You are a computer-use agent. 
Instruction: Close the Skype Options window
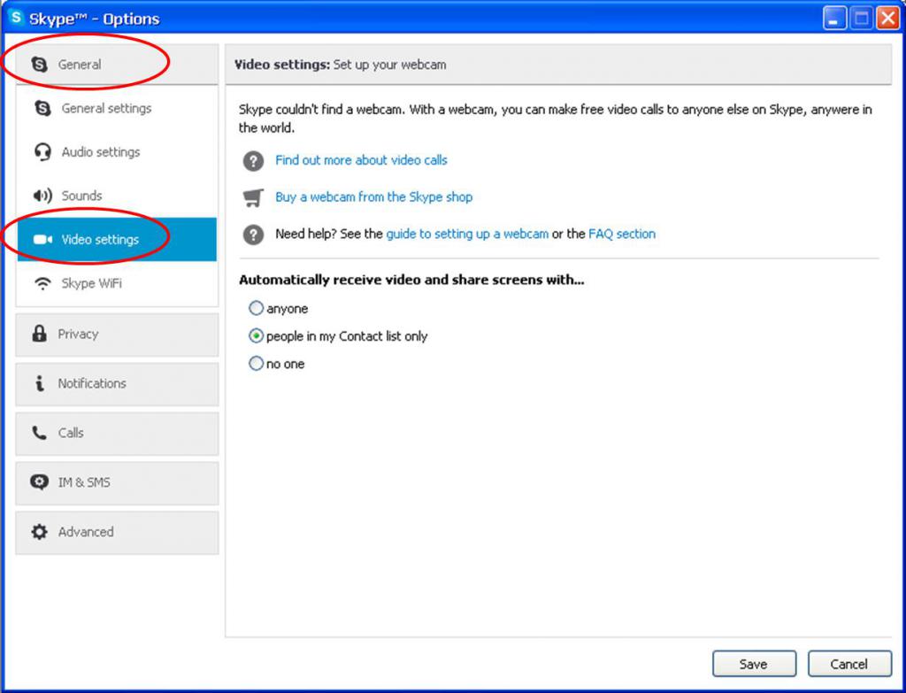(x=887, y=19)
